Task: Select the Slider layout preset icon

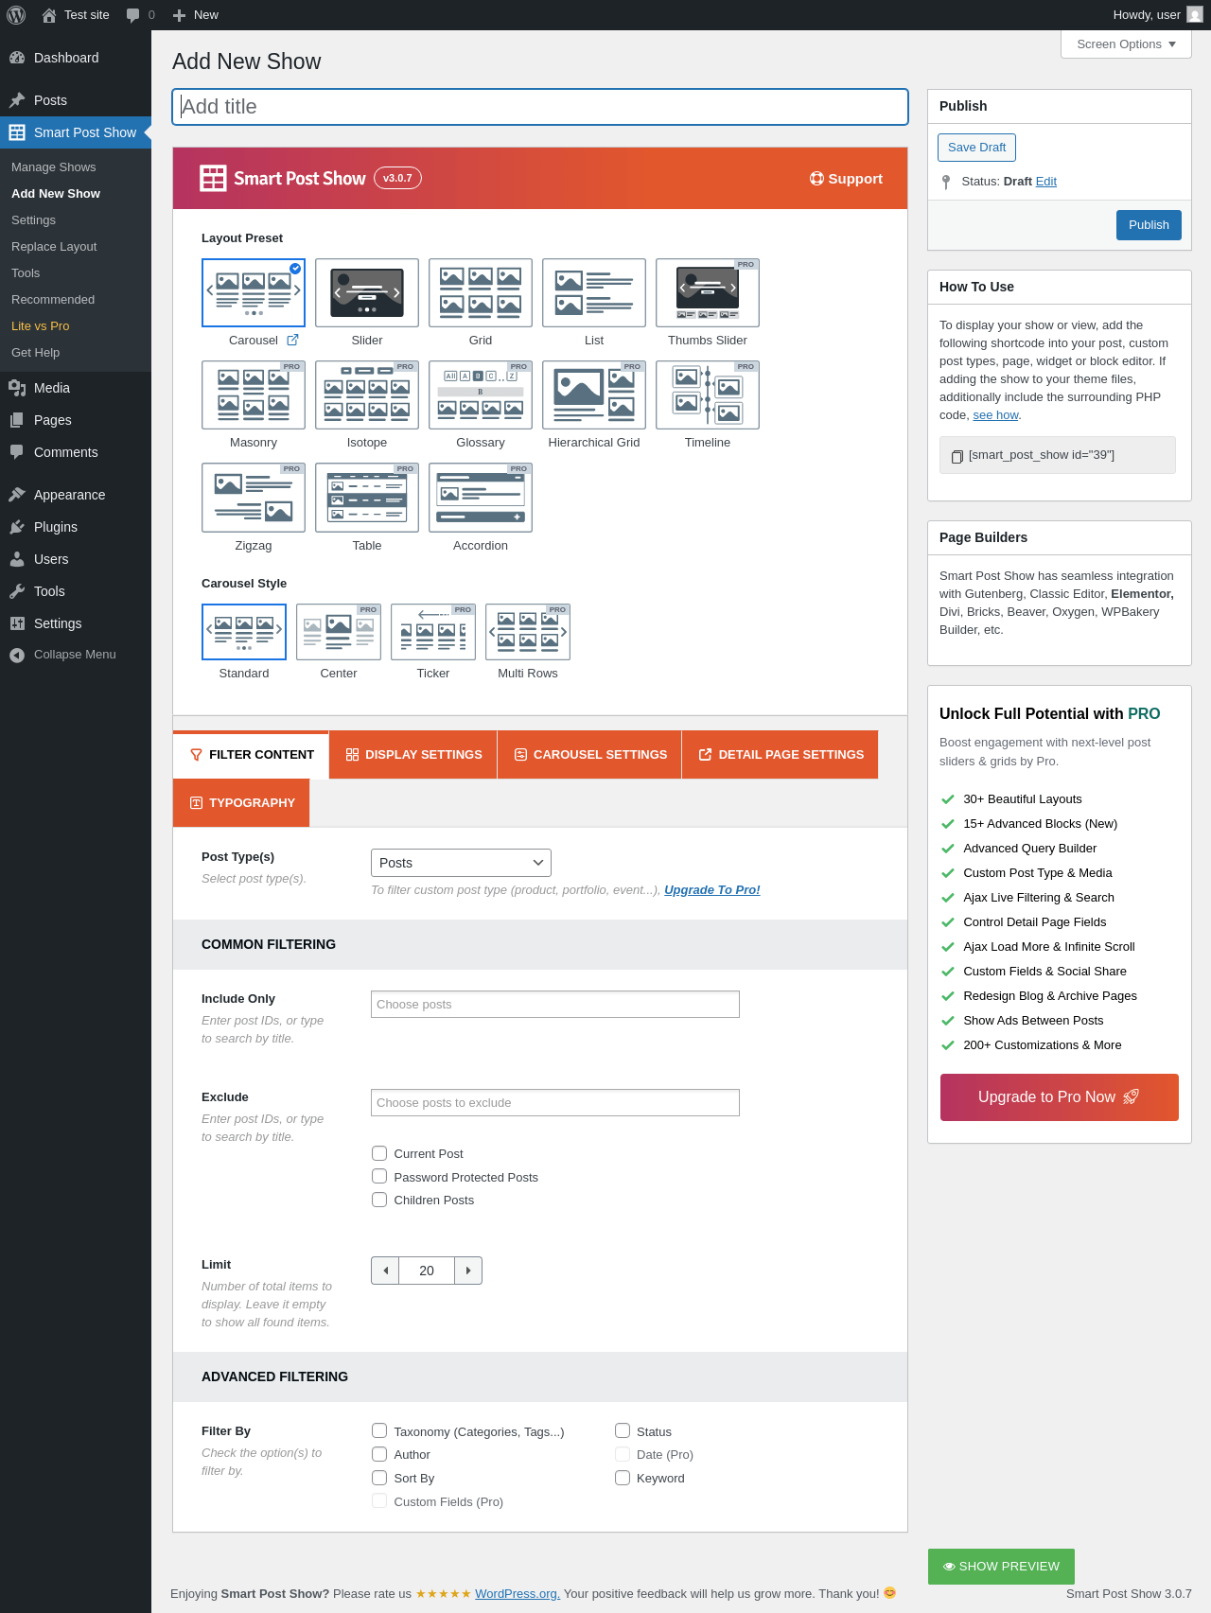Action: (x=367, y=292)
